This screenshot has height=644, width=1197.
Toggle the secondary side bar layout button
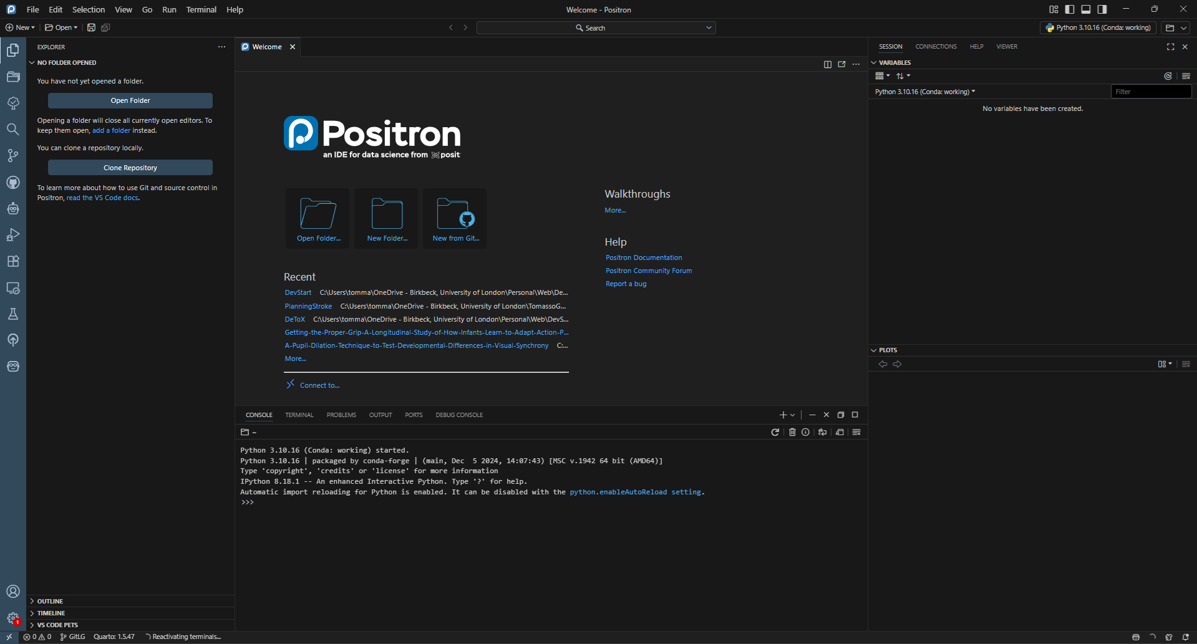pyautogui.click(x=1102, y=9)
